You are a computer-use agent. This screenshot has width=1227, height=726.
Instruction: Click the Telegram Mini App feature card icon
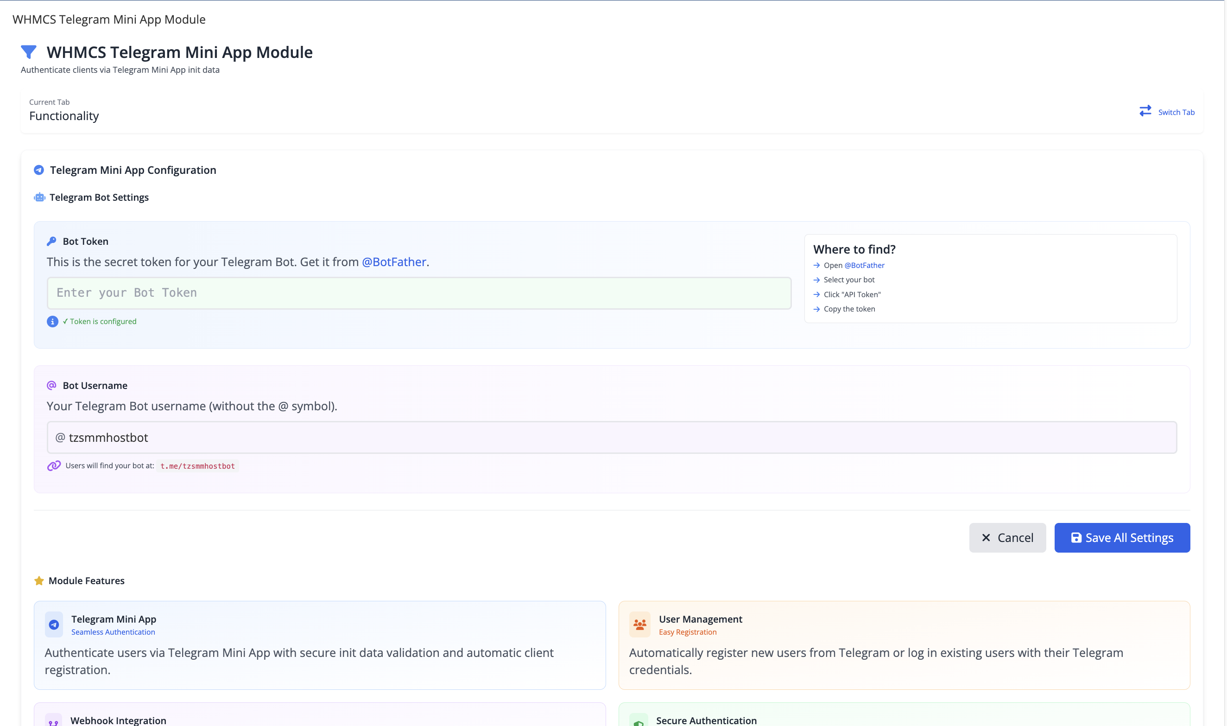(54, 624)
